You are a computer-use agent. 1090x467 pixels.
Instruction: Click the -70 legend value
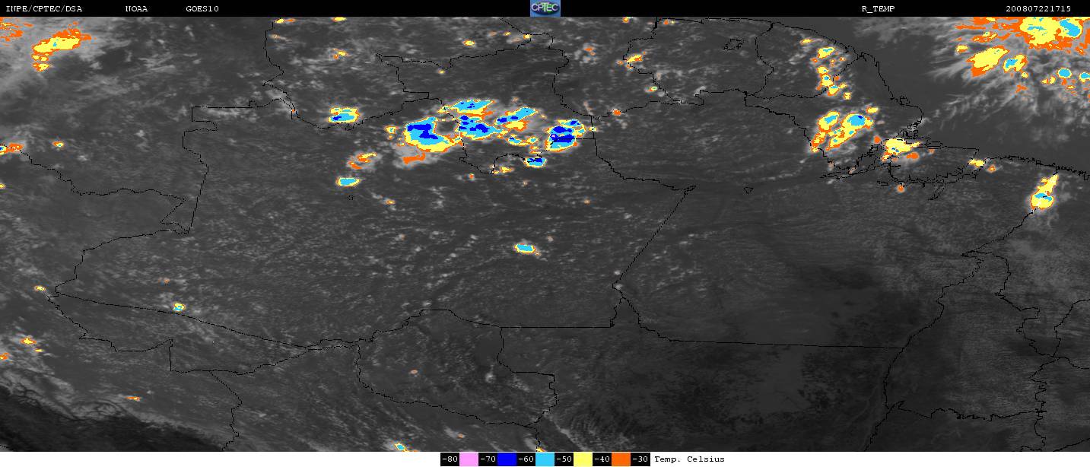(488, 459)
